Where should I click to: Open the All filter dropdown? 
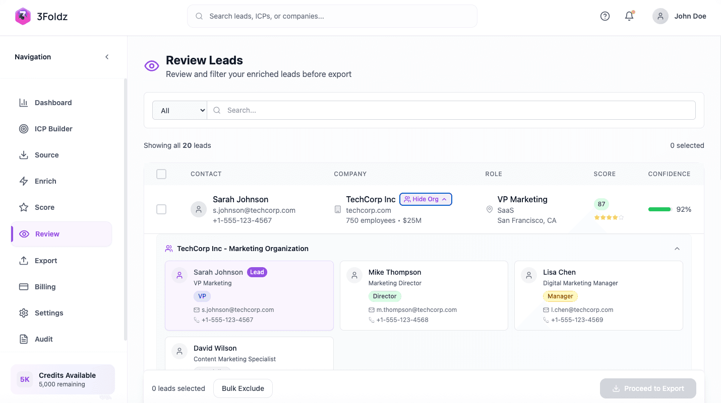(x=179, y=110)
